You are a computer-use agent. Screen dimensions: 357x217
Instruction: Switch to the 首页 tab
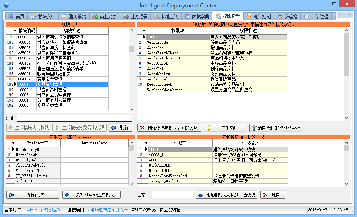tap(16, 16)
